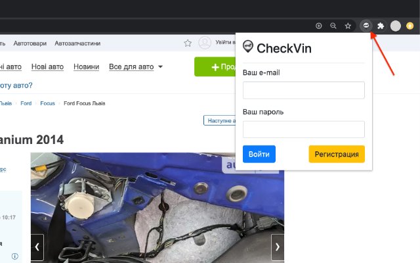This screenshot has height=263, width=420.
Task: Open the Chrome extensions puzzle icon
Action: 381,26
